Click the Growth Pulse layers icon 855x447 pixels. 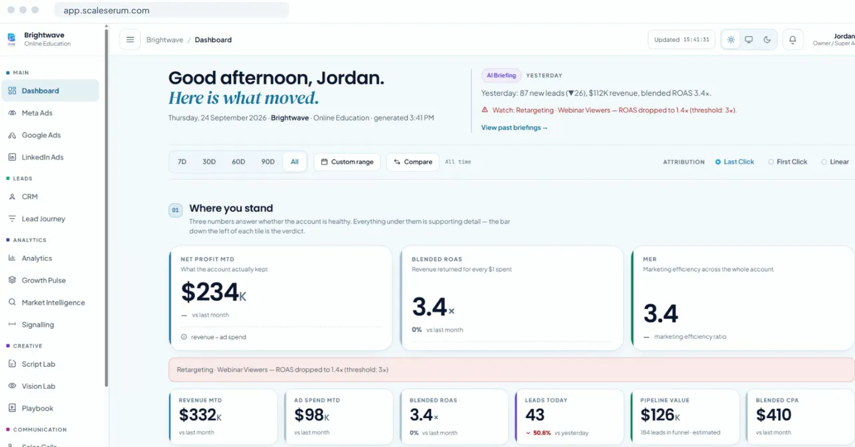pyautogui.click(x=12, y=280)
